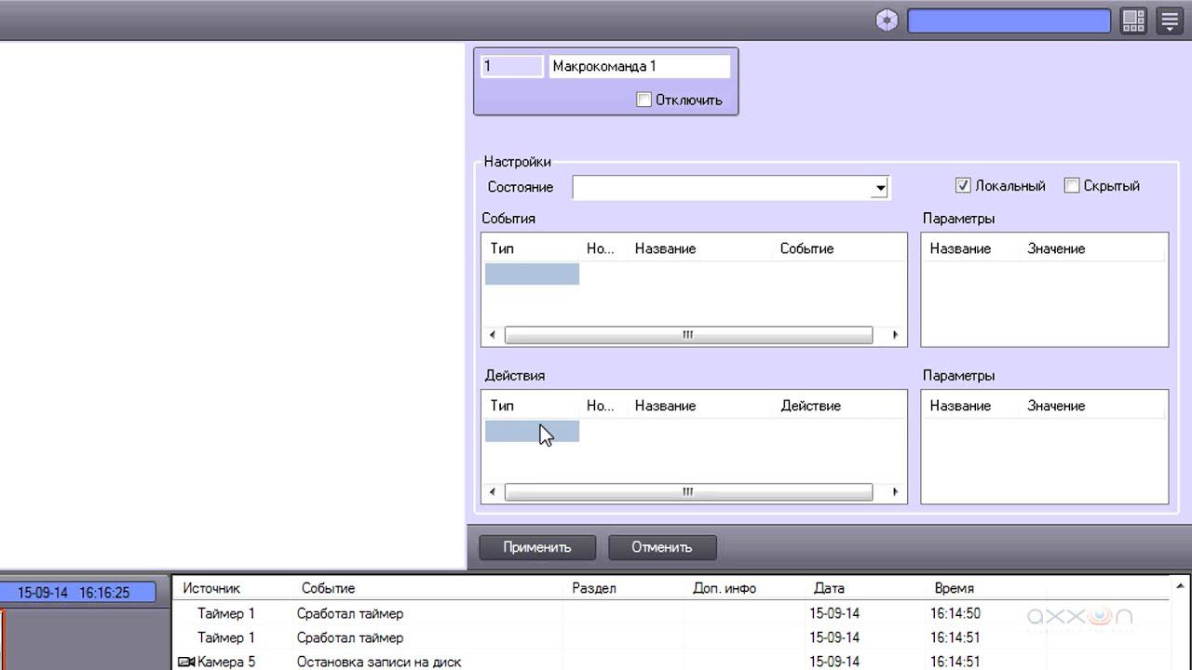The height and width of the screenshot is (670, 1192).
Task: Click the Тип column header in Действия
Action: 502,406
